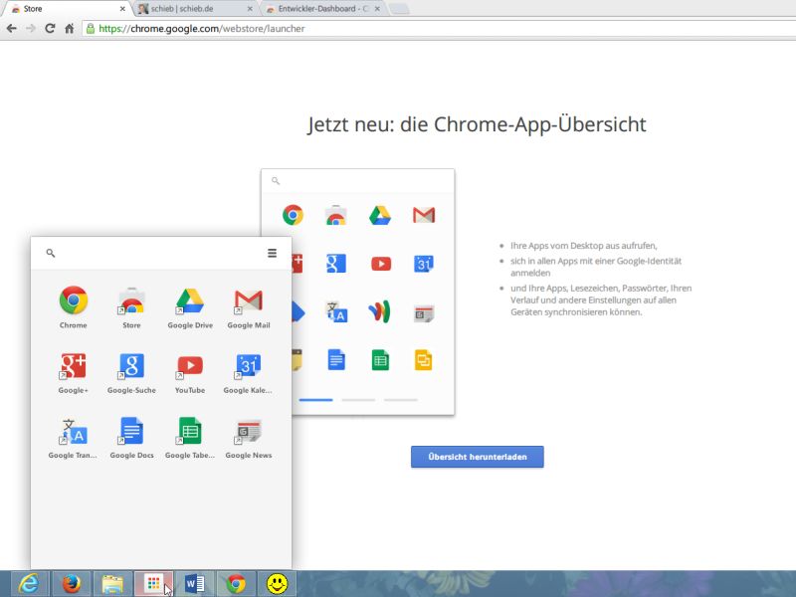Launch Google Drive from the launcher
Screen dimensions: 796x597
tap(190, 306)
